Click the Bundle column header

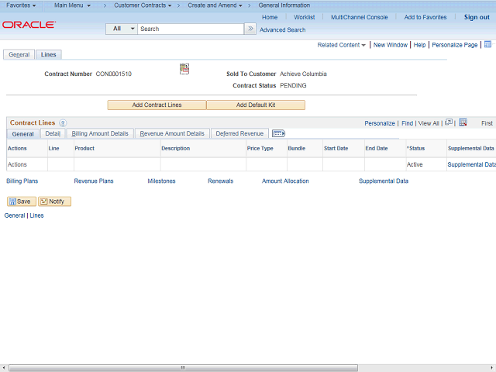tap(296, 148)
